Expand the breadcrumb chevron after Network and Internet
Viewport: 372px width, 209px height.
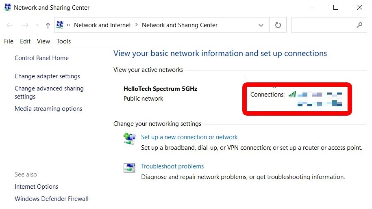click(x=137, y=25)
